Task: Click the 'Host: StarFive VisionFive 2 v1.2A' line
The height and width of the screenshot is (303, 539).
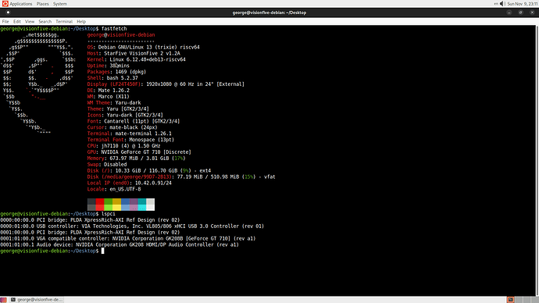Action: [134, 53]
